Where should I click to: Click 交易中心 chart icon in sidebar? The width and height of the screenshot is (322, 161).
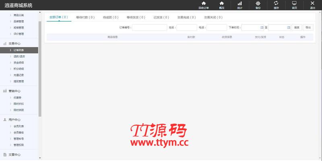(x=5, y=44)
